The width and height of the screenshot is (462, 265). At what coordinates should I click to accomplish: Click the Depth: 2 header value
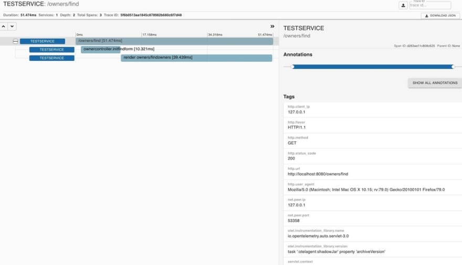tap(68, 15)
